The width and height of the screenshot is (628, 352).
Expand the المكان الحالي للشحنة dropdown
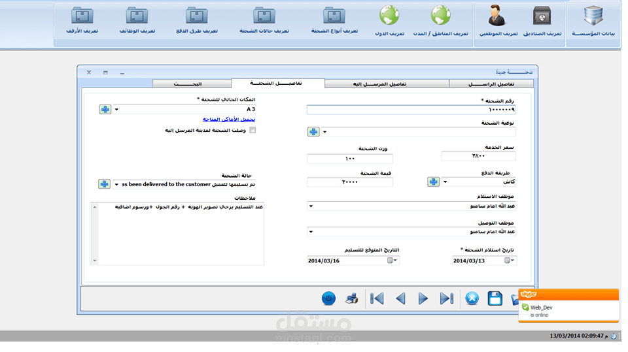click(116, 109)
